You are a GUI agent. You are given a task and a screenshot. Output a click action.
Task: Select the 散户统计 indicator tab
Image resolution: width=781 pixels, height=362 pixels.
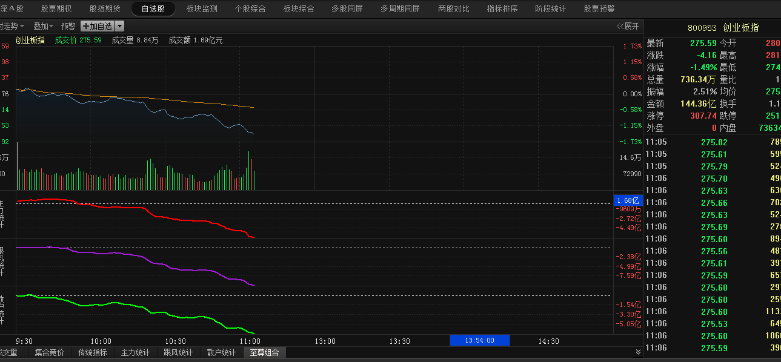coord(221,352)
